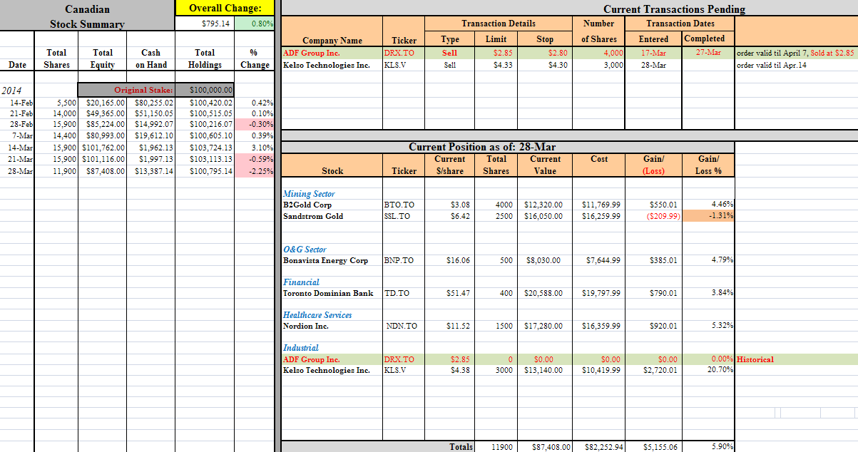
Task: Select the Company Name column header
Action: pyautogui.click(x=332, y=41)
